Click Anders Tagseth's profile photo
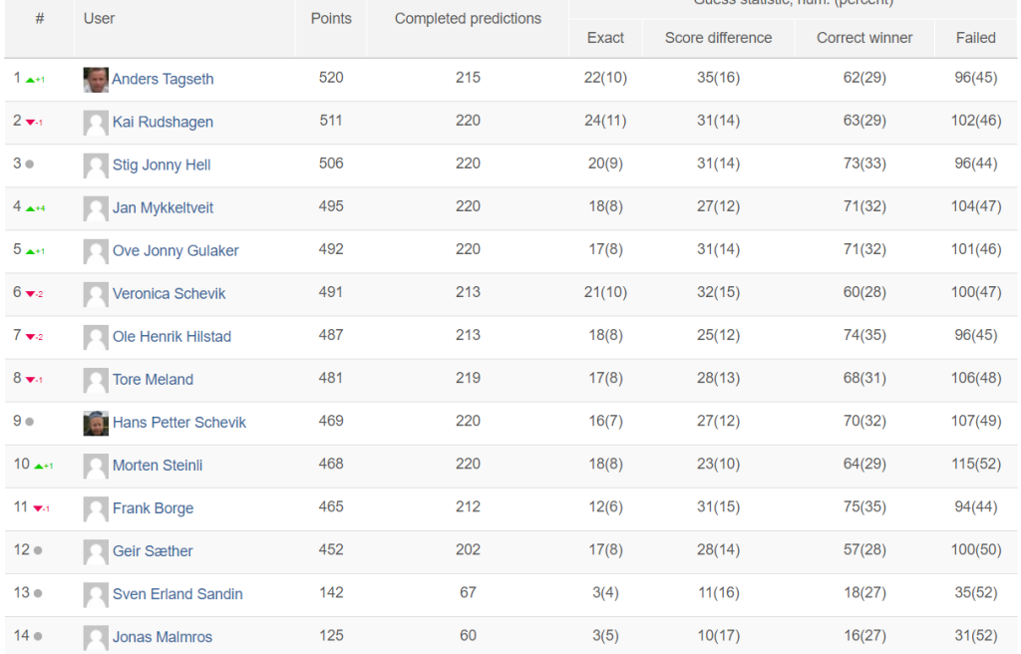 [x=96, y=80]
